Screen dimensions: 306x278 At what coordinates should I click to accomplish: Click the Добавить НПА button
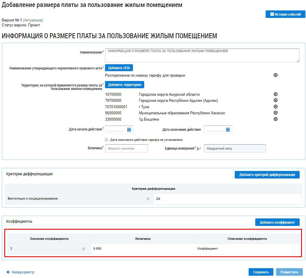pyautogui.click(x=119, y=68)
